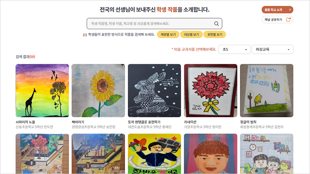Open the 카네이션 red flower thumbnail
Viewport: 310px width, 174px height.
tap(211, 90)
